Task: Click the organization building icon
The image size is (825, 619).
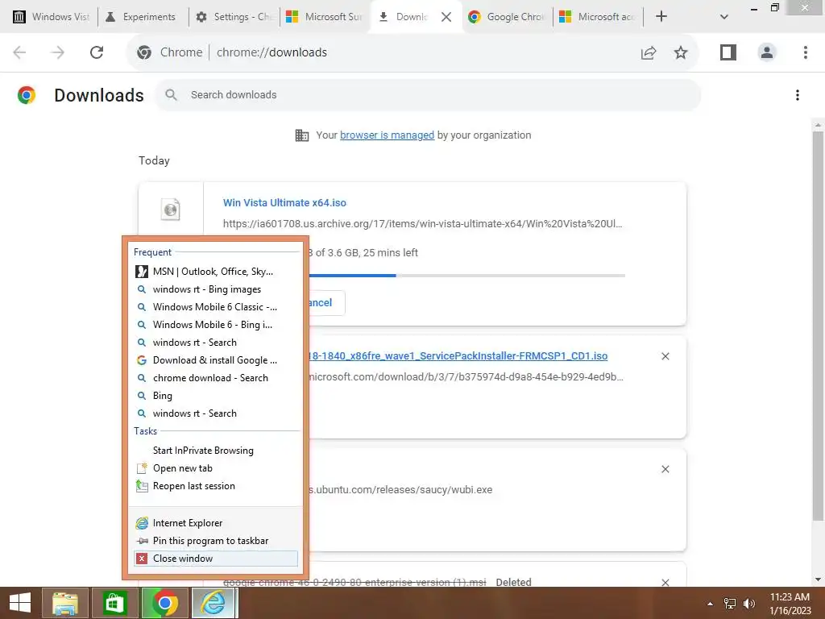Action: tap(302, 135)
